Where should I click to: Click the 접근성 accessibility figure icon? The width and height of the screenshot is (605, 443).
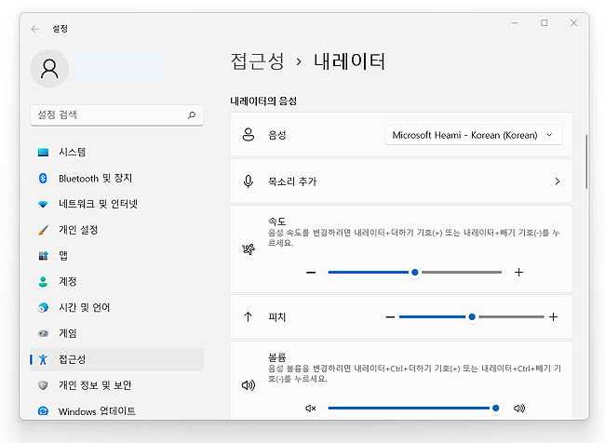[x=43, y=359]
